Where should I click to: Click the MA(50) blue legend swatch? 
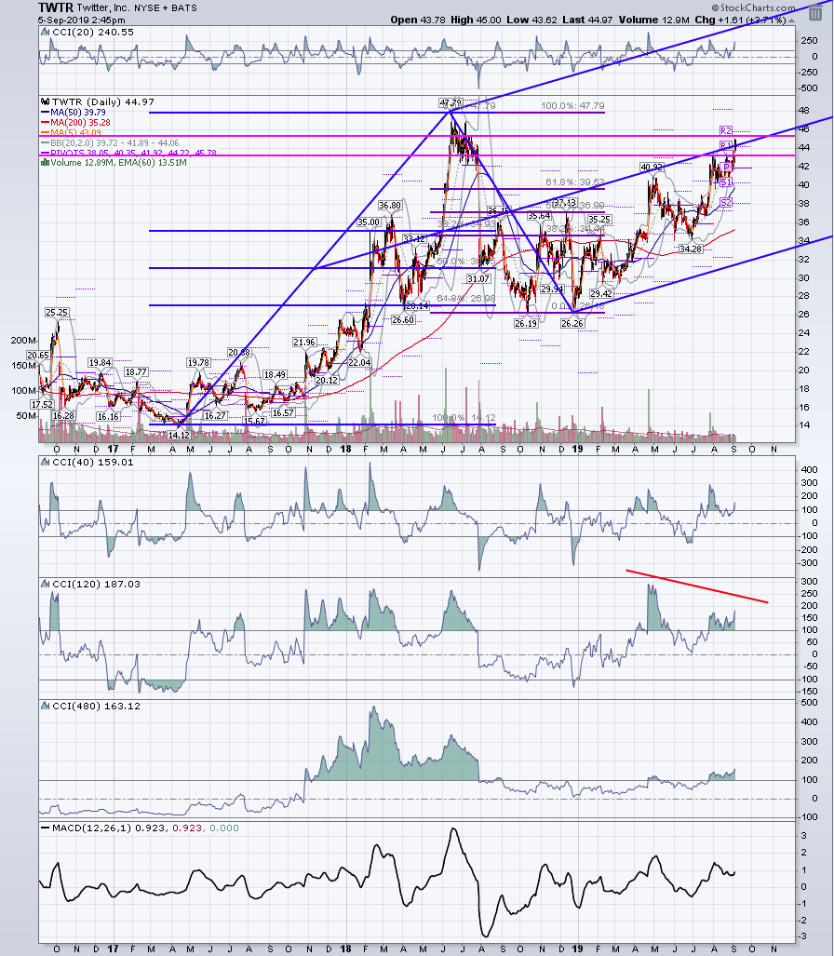pos(45,113)
